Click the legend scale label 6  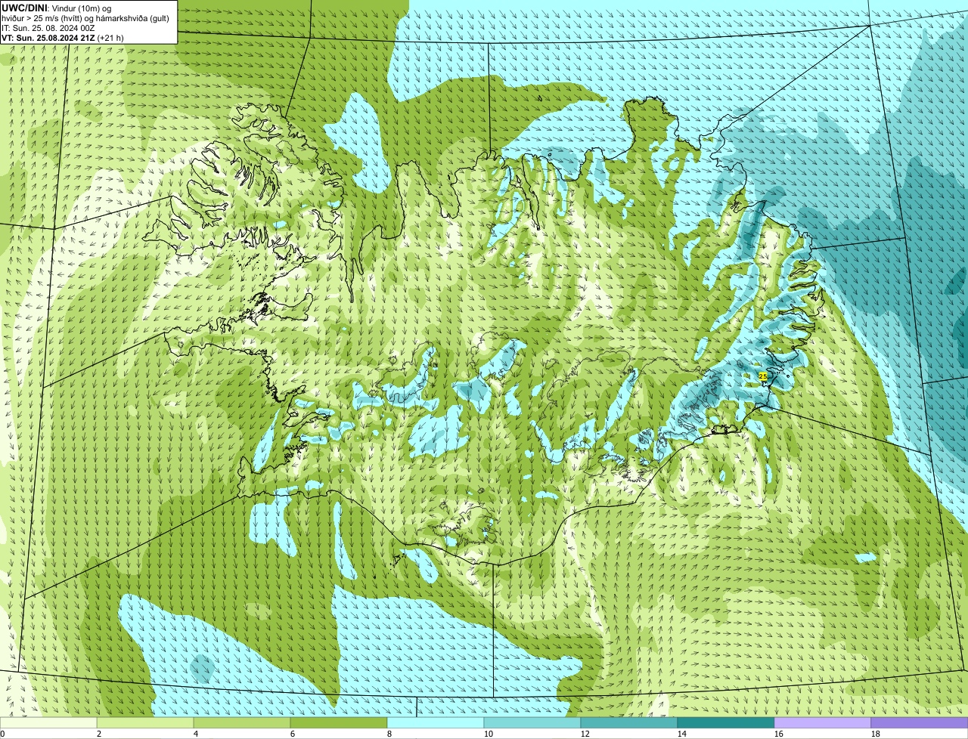coord(293,734)
